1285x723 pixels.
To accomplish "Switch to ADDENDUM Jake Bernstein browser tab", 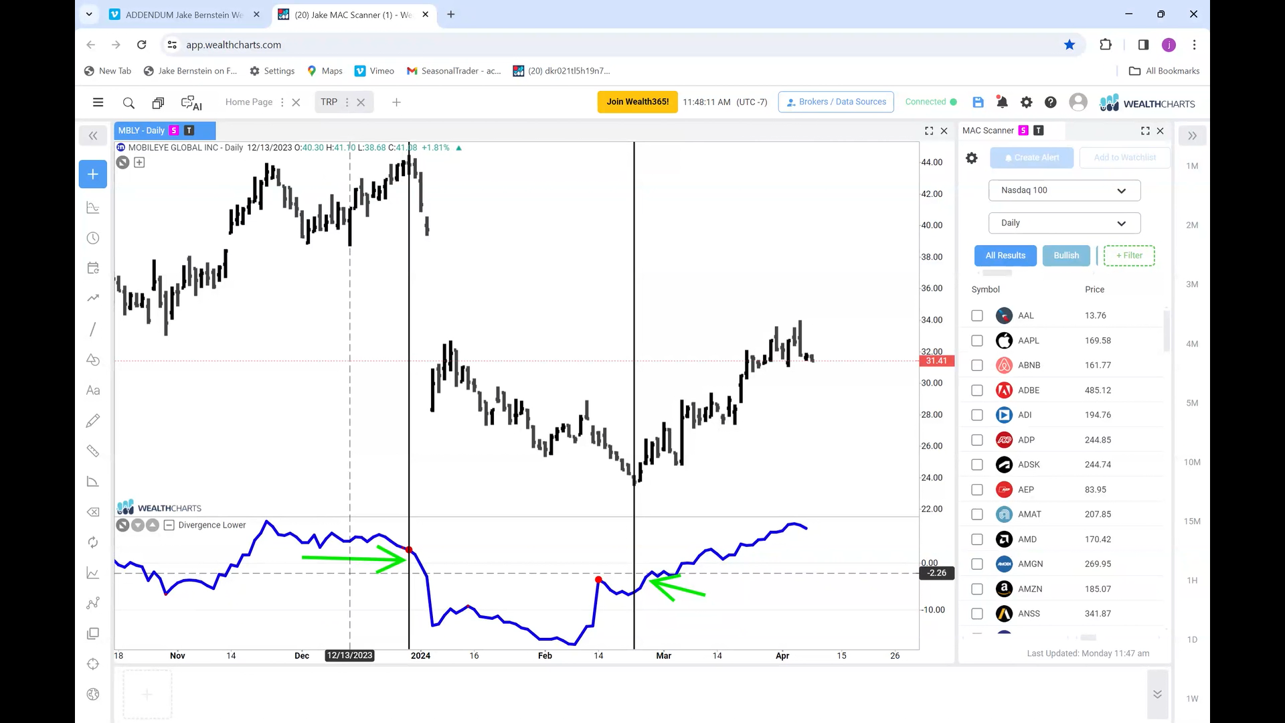I will tap(185, 15).
